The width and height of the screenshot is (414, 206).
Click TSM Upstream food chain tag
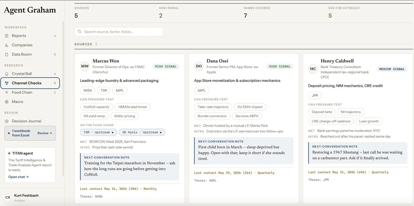click(x=99, y=132)
